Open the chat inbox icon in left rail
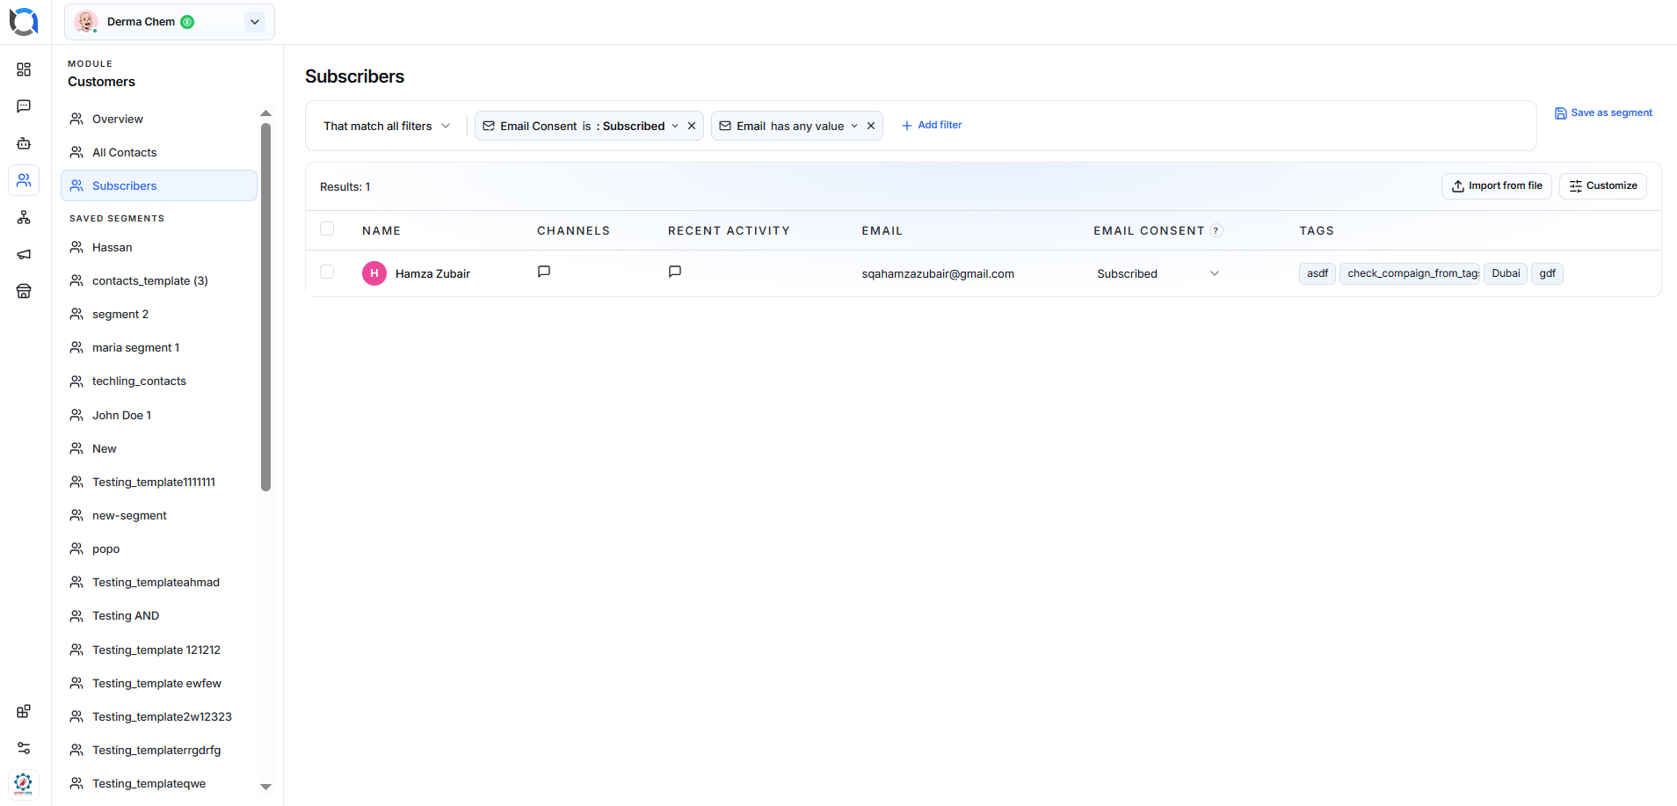Image resolution: width=1677 pixels, height=806 pixels. [24, 106]
